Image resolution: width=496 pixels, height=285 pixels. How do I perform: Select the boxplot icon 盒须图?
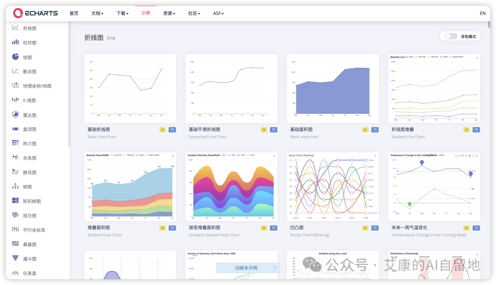pyautogui.click(x=15, y=129)
